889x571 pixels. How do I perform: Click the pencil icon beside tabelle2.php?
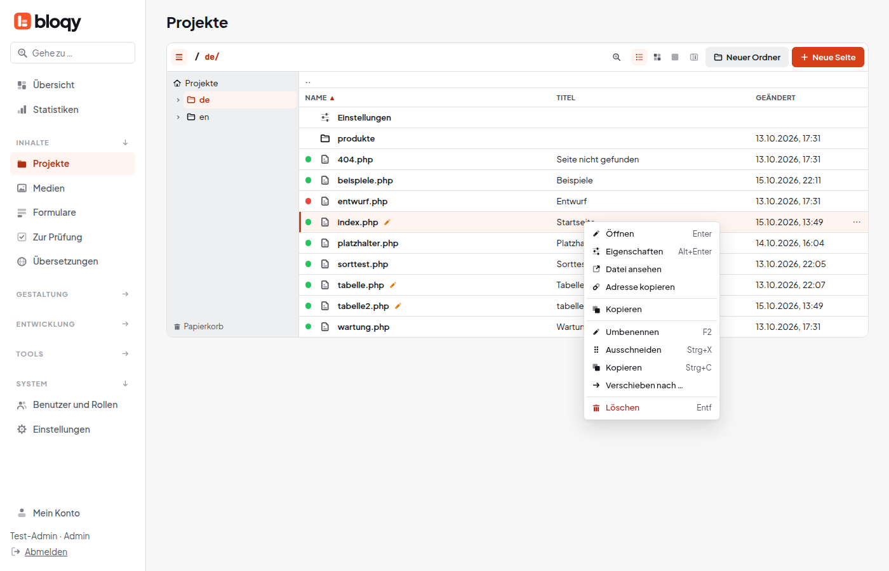398,306
